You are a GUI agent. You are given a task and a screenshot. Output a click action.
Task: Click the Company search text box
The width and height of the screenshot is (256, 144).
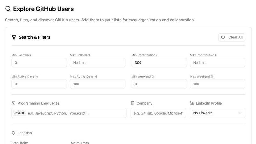pyautogui.click(x=158, y=113)
